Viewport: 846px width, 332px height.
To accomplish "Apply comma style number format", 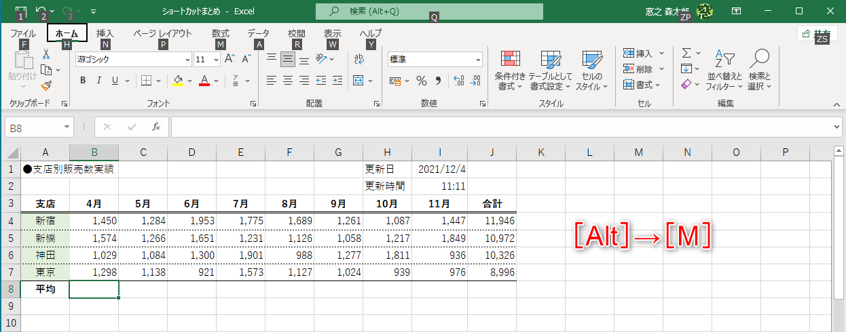I will [438, 81].
